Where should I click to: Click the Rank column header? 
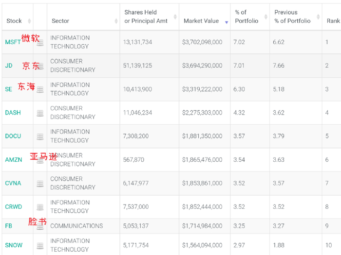pos(333,21)
